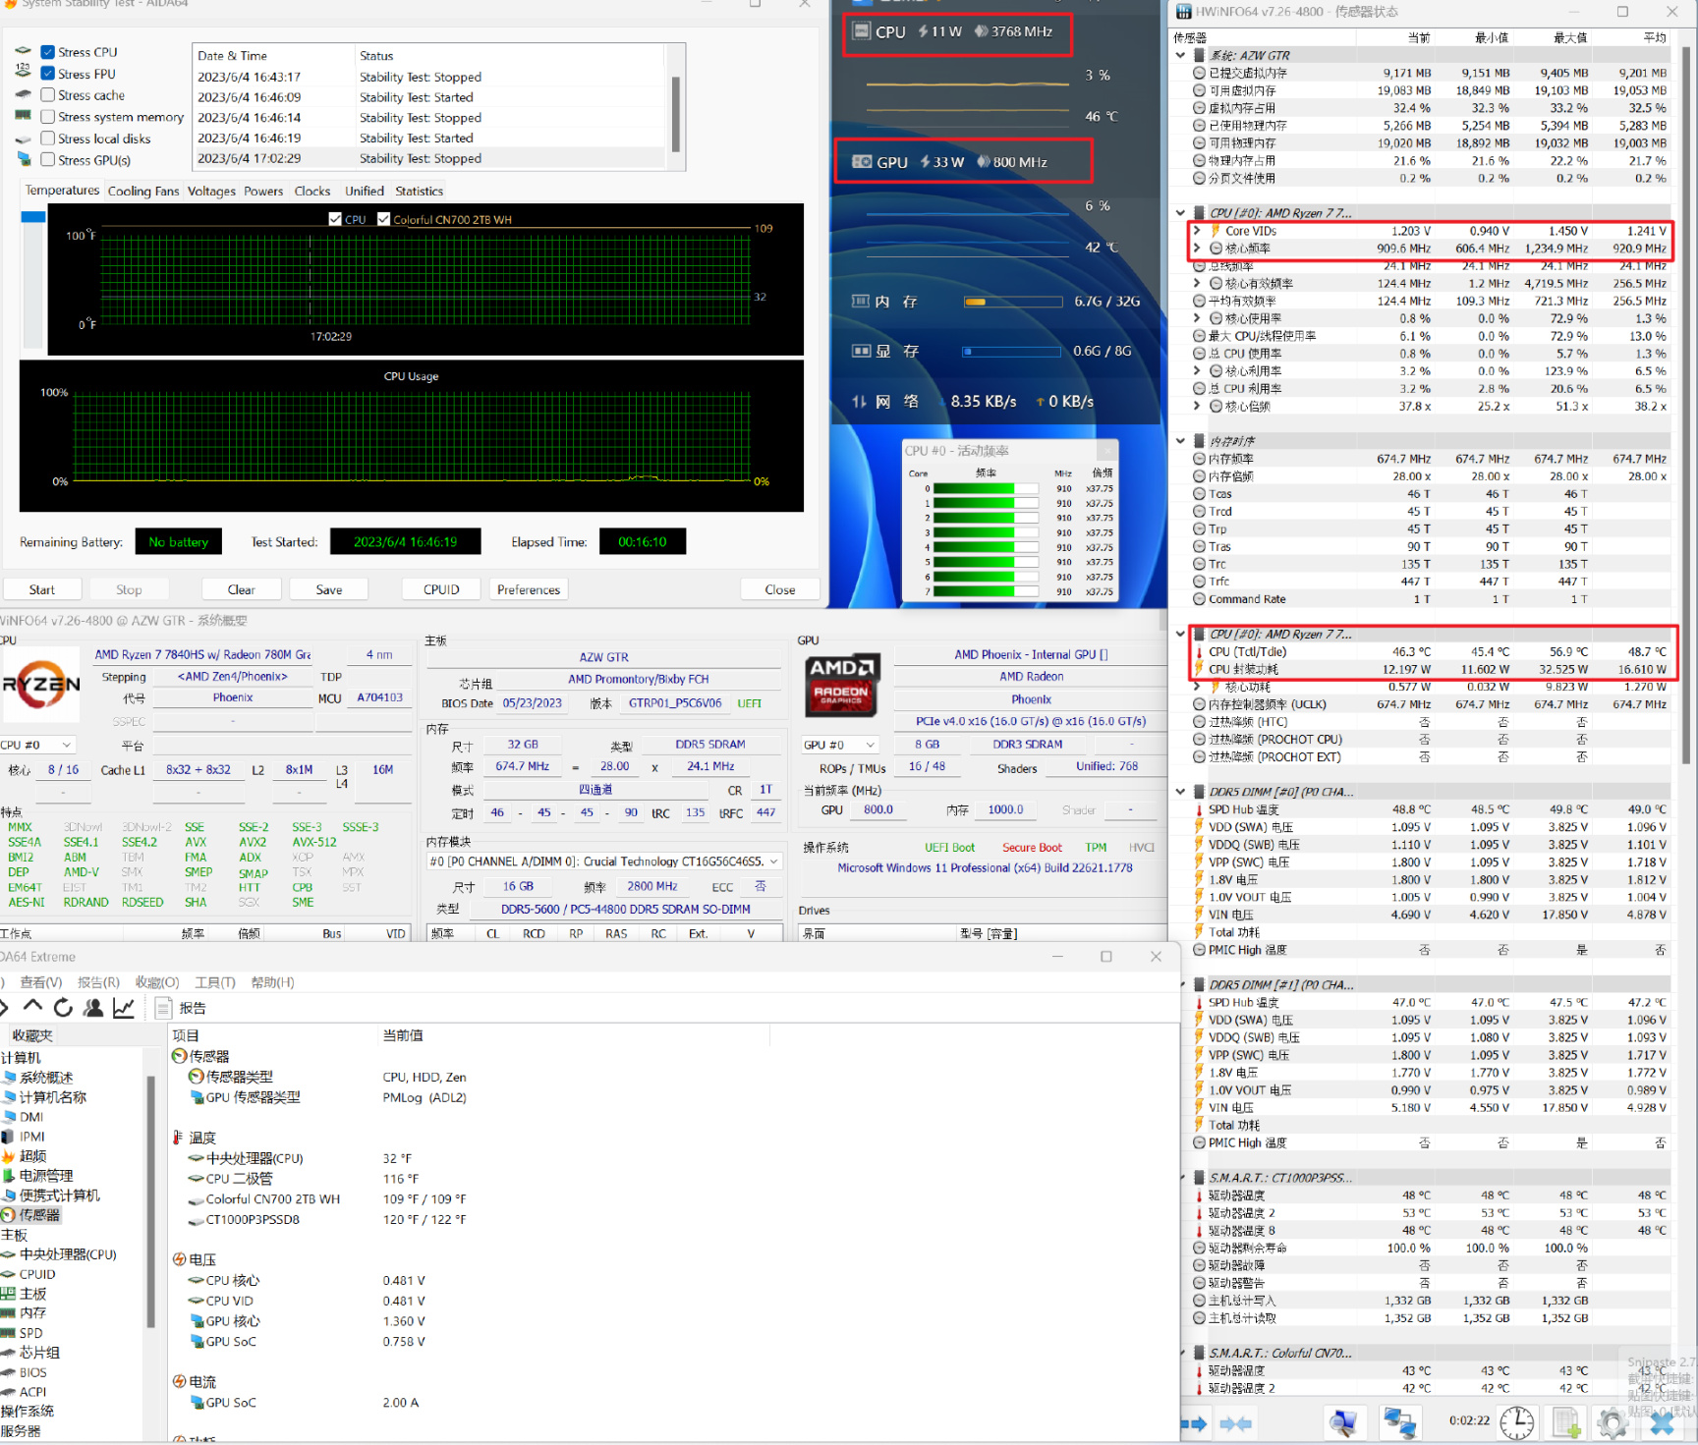1698x1445 pixels.
Task: Enable Stress system memory checkbox
Action: point(47,117)
